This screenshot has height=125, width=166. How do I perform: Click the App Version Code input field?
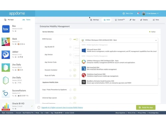(76, 63)
